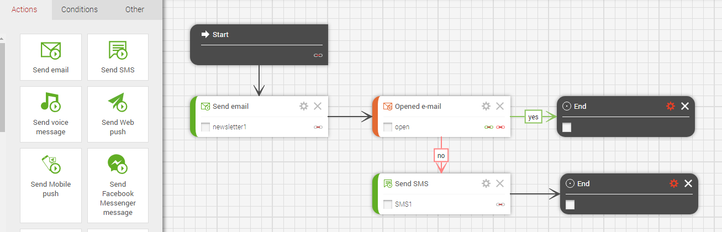
Task: Click link connector on newsletter1 row
Action: [x=318, y=127]
